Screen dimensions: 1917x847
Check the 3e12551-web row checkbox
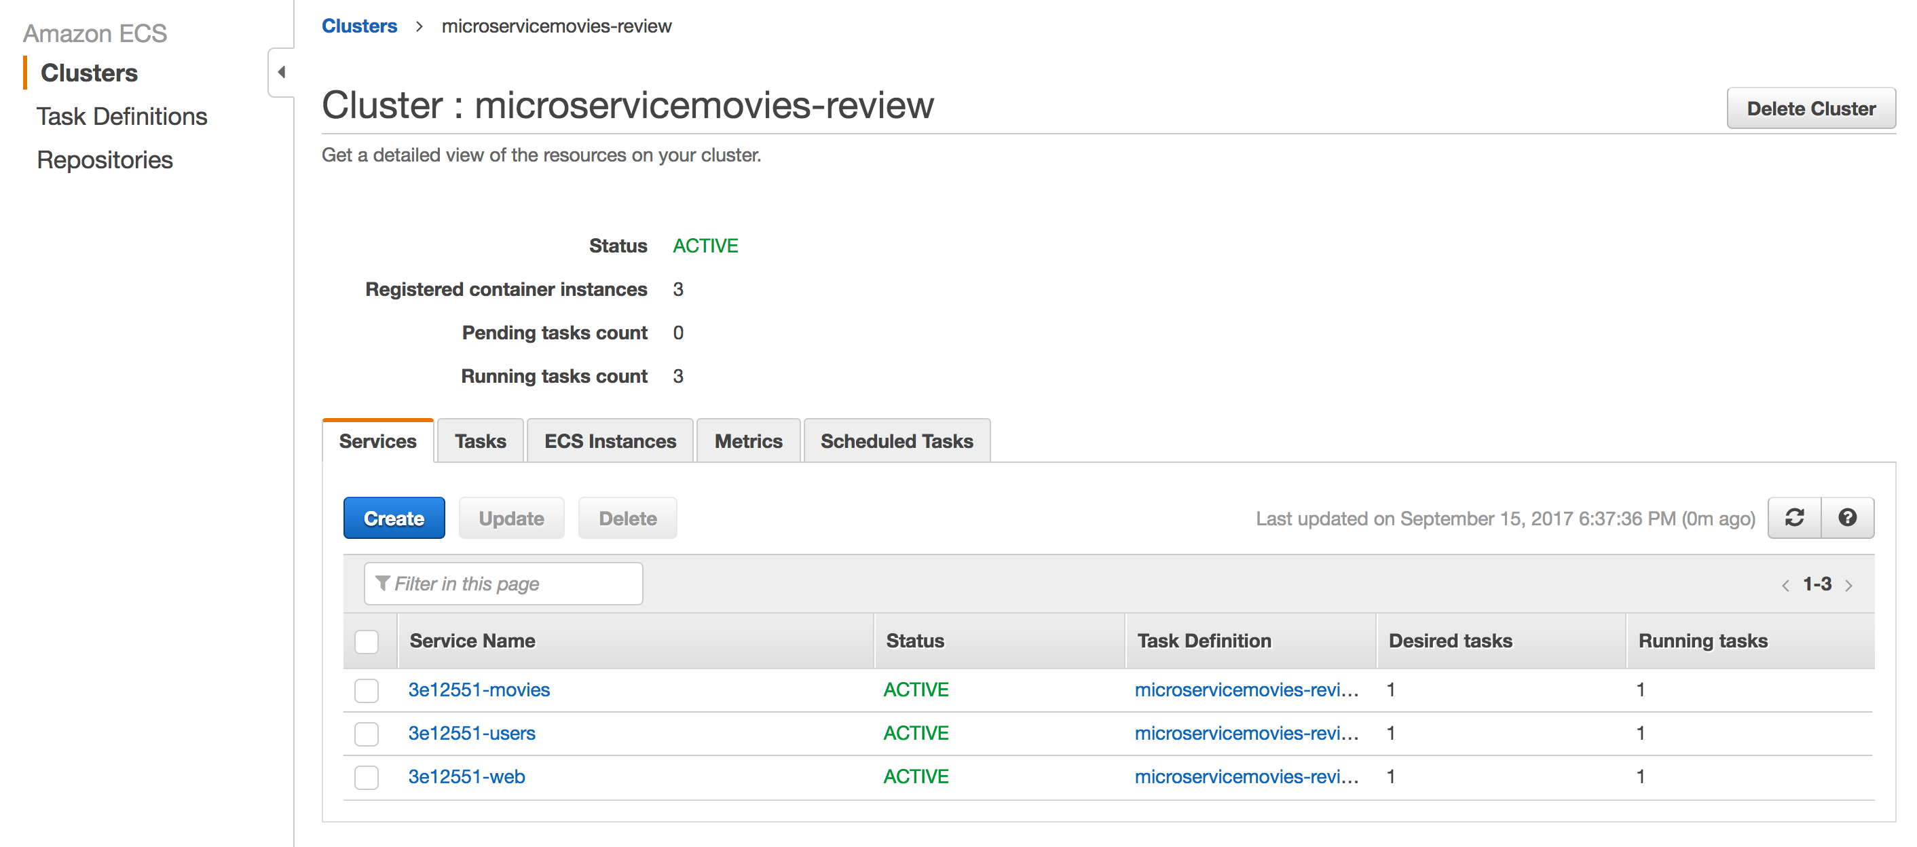click(366, 776)
